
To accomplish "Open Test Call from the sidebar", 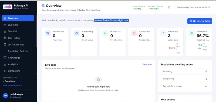I will click(18, 31).
